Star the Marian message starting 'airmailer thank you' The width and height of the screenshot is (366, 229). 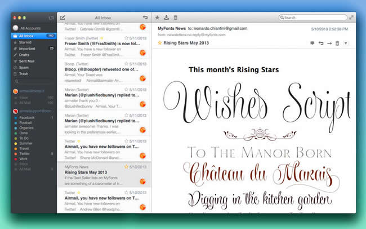point(126,89)
